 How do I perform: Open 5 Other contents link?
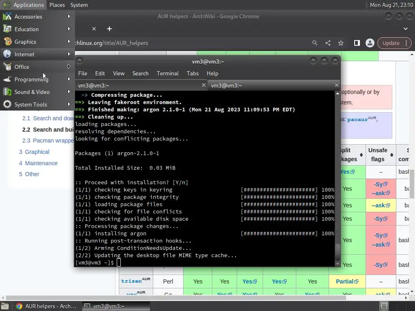[29, 174]
